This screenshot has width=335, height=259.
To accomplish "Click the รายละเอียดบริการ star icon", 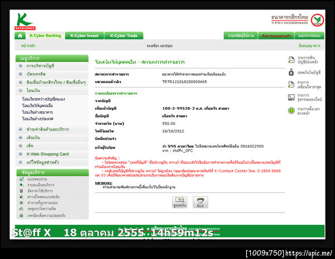I will pos(21,185).
